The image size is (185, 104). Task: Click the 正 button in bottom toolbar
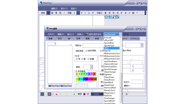click(127, 94)
